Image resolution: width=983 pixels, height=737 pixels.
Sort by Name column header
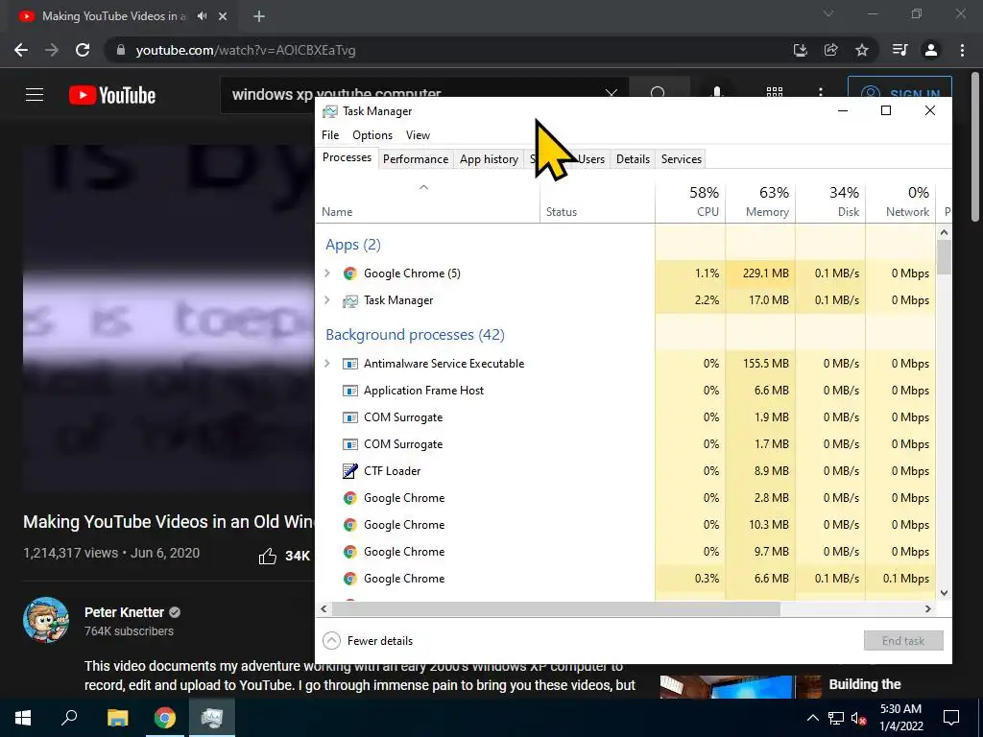(428, 202)
